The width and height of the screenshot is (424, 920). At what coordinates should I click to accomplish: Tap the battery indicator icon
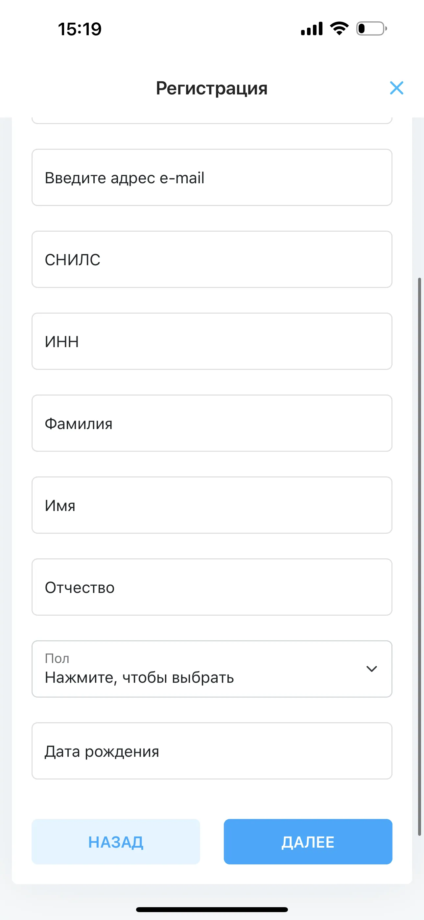[371, 29]
